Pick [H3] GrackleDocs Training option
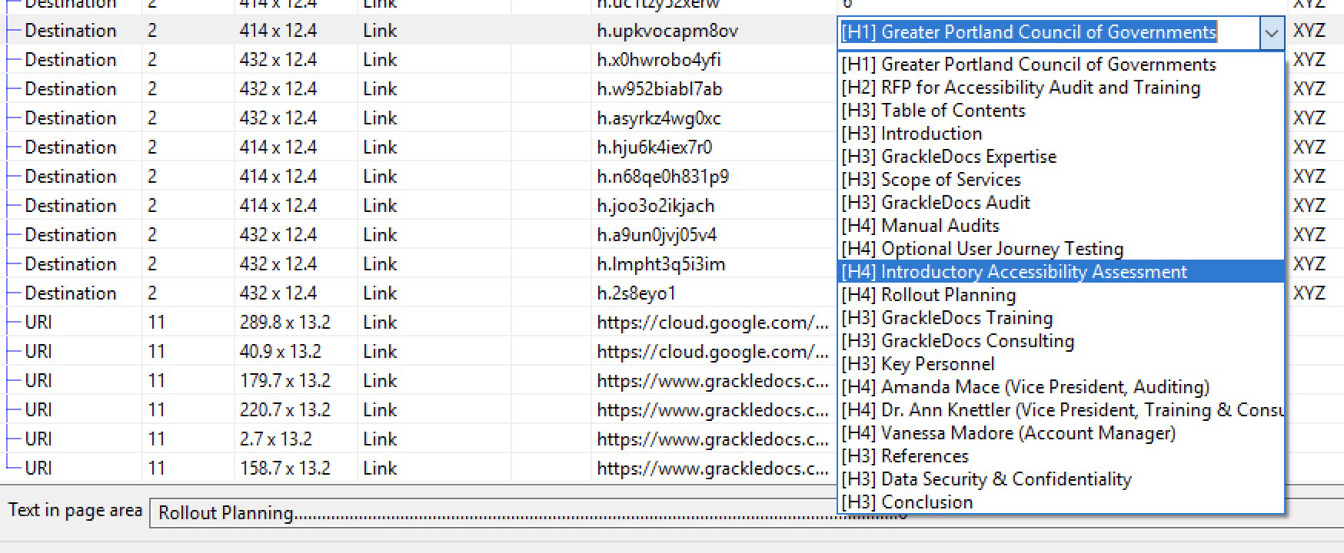The image size is (1344, 553). [1060, 318]
